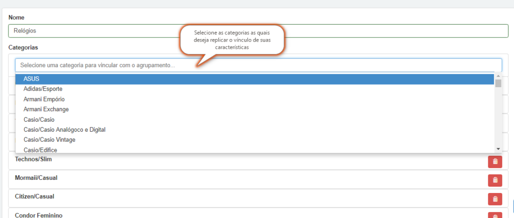
Task: Choose Casio/Casio from the dropdown
Action: (x=254, y=119)
